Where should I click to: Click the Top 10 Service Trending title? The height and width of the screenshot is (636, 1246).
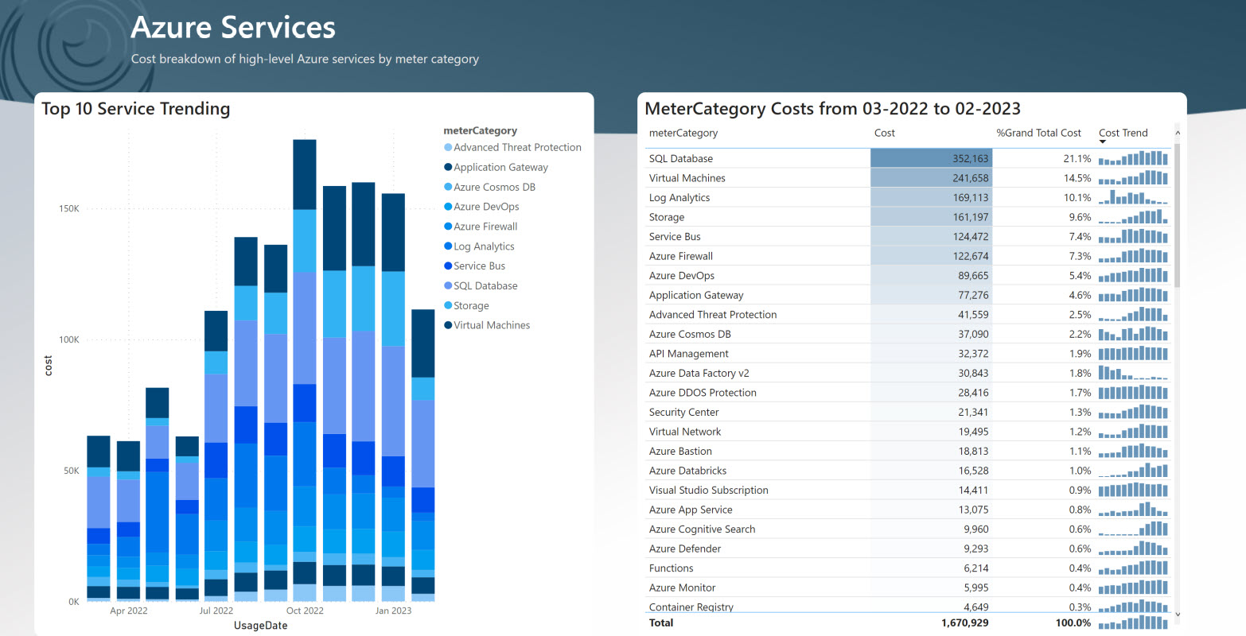(x=136, y=109)
